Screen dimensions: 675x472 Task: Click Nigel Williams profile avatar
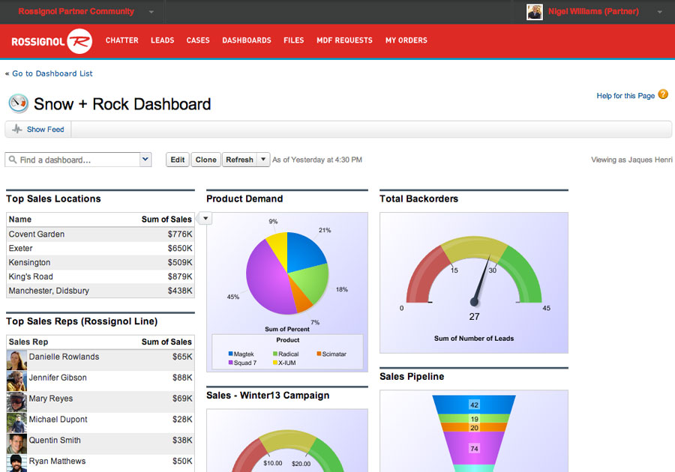(534, 12)
